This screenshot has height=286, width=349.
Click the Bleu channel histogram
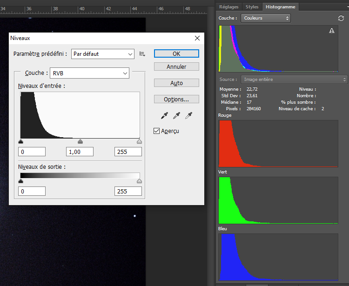tap(278, 257)
